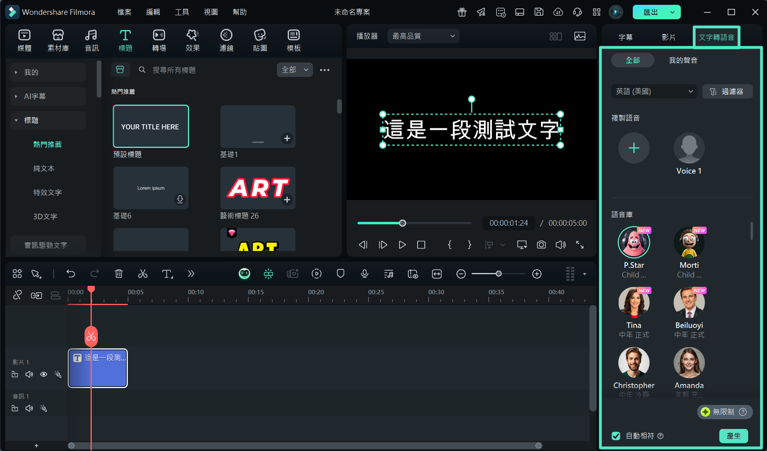Switch to the 文字轉語音 tab
This screenshot has height=451, width=767.
717,37
